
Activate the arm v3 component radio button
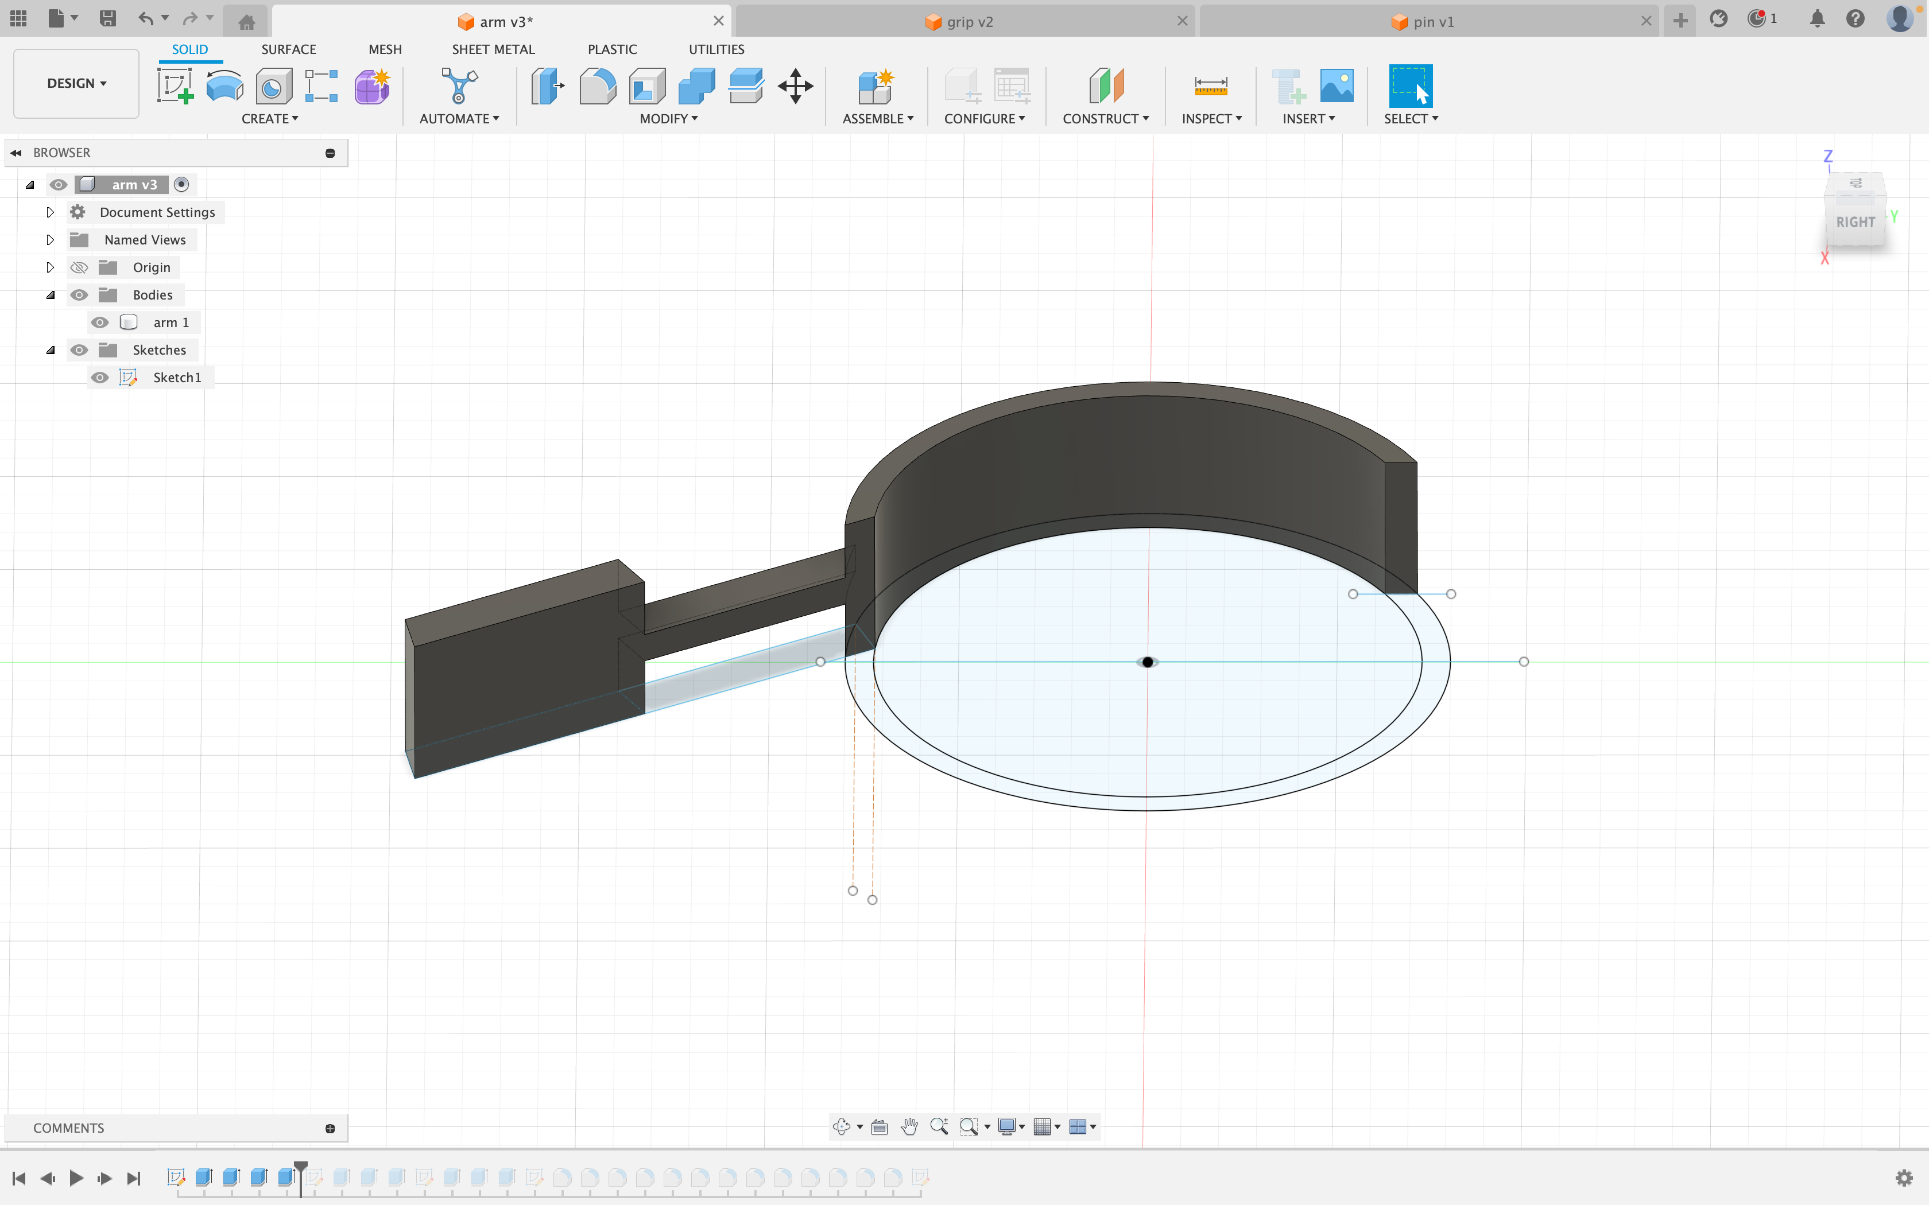(182, 184)
